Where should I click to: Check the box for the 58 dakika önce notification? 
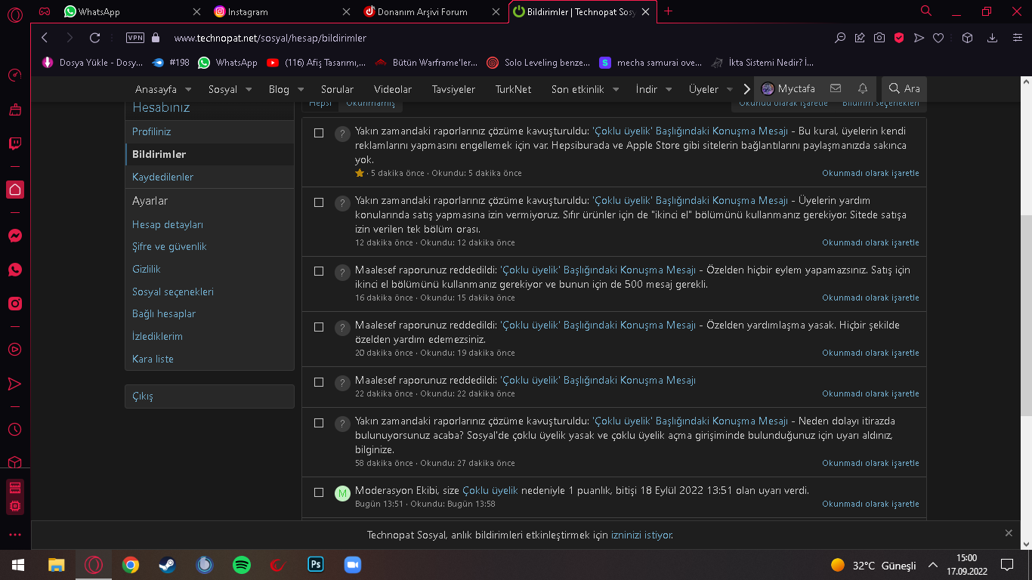click(319, 423)
